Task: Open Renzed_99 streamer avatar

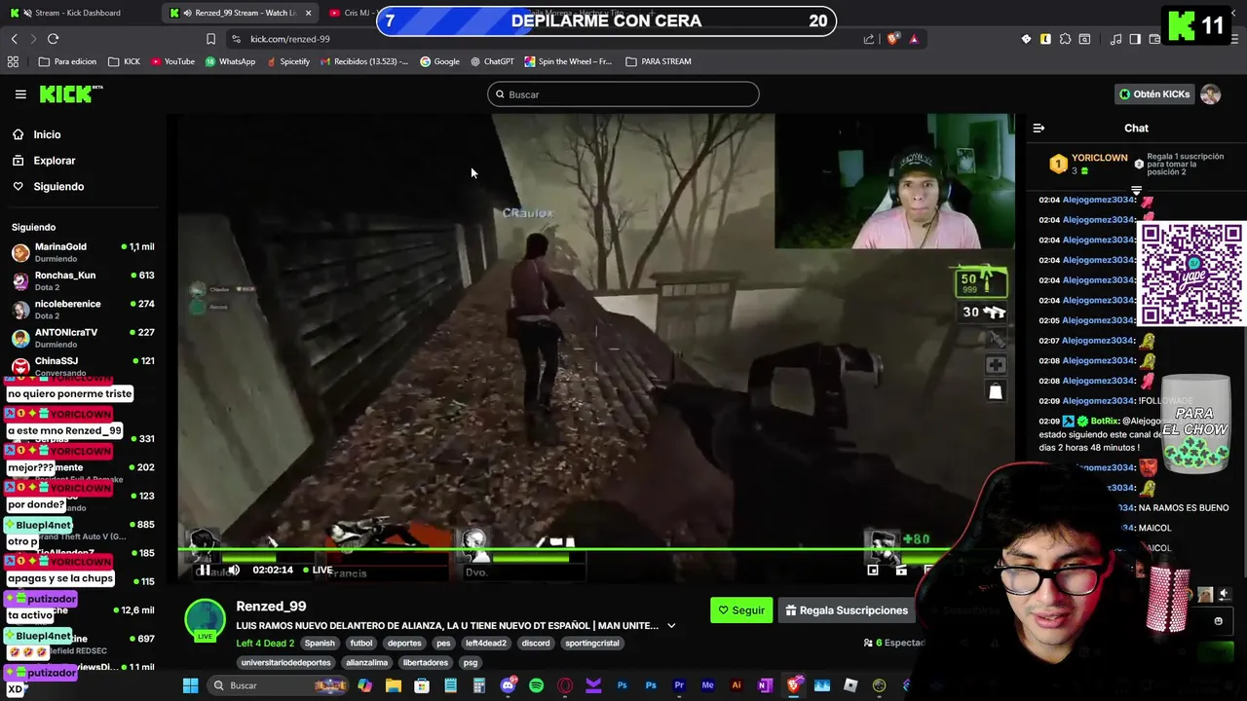Action: pyautogui.click(x=206, y=619)
